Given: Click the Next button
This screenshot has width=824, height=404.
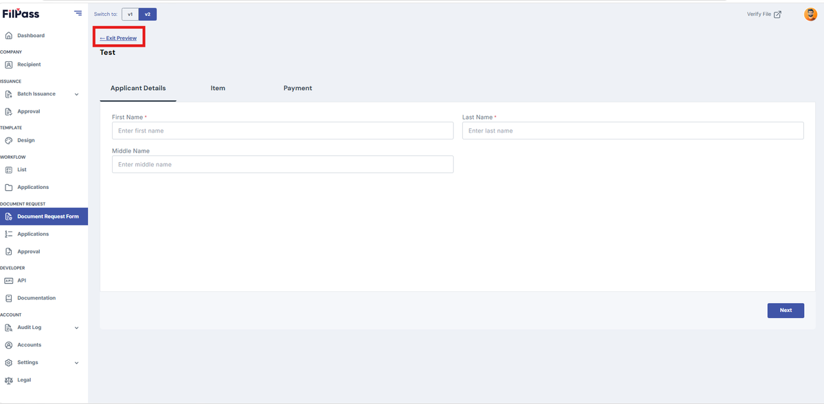Looking at the screenshot, I should point(786,311).
